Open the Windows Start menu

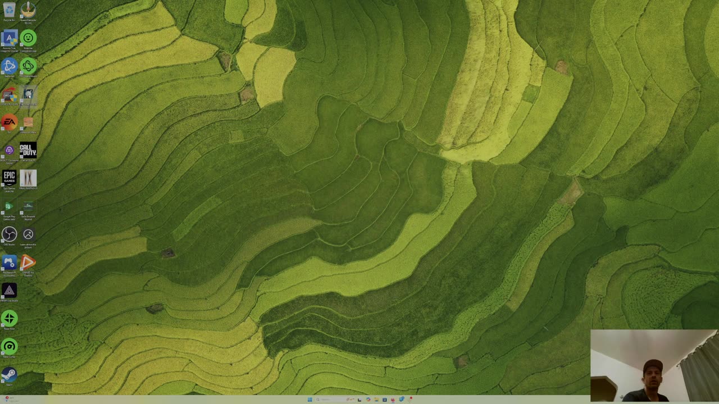pos(310,400)
